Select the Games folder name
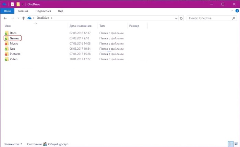Image resolution: width=240 pixels, height=147 pixels. (14, 38)
